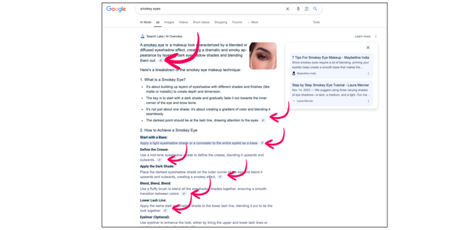The image size is (461, 230).
Task: Open the Tools button
Action: pyautogui.click(x=316, y=22)
